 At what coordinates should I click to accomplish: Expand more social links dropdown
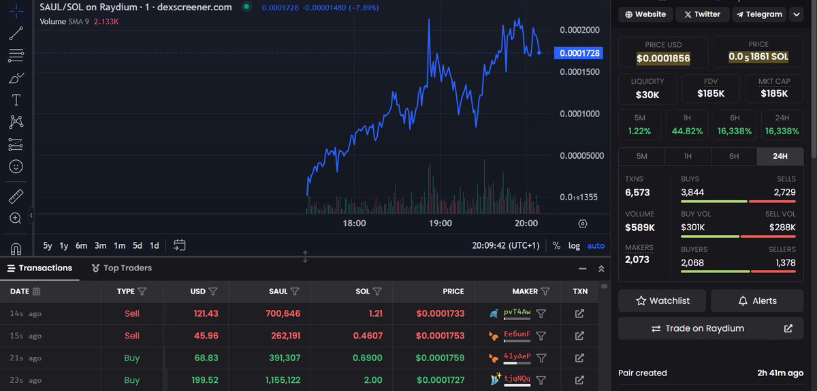[796, 14]
